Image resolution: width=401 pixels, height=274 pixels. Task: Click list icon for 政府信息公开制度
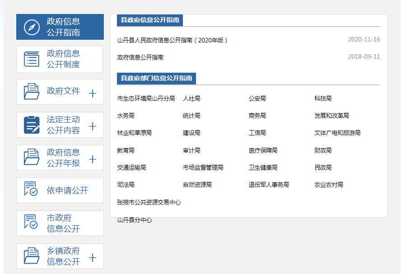[x=32, y=59]
